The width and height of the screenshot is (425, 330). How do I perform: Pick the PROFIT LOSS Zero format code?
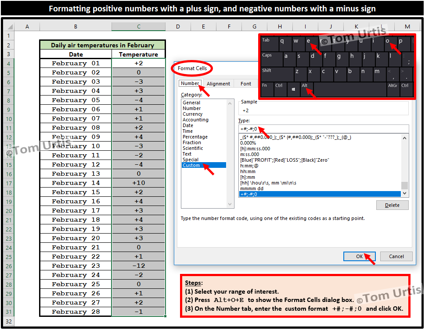pyautogui.click(x=320, y=160)
